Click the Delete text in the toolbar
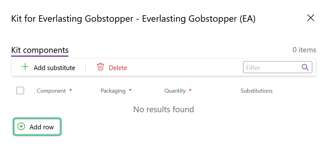 (x=118, y=68)
